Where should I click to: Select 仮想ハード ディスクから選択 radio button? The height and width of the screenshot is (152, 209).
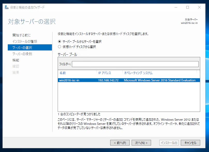pos(59,47)
